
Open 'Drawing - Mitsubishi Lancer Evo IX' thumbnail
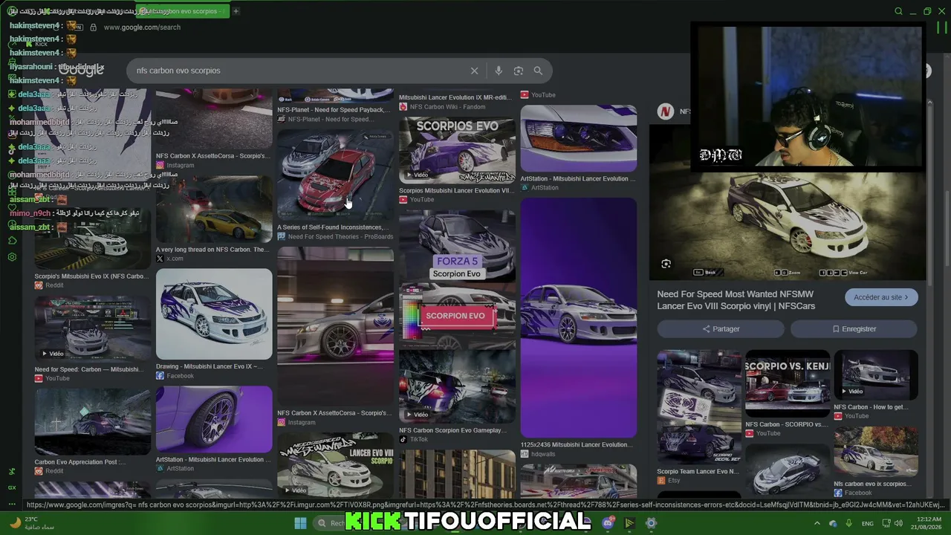[214, 314]
